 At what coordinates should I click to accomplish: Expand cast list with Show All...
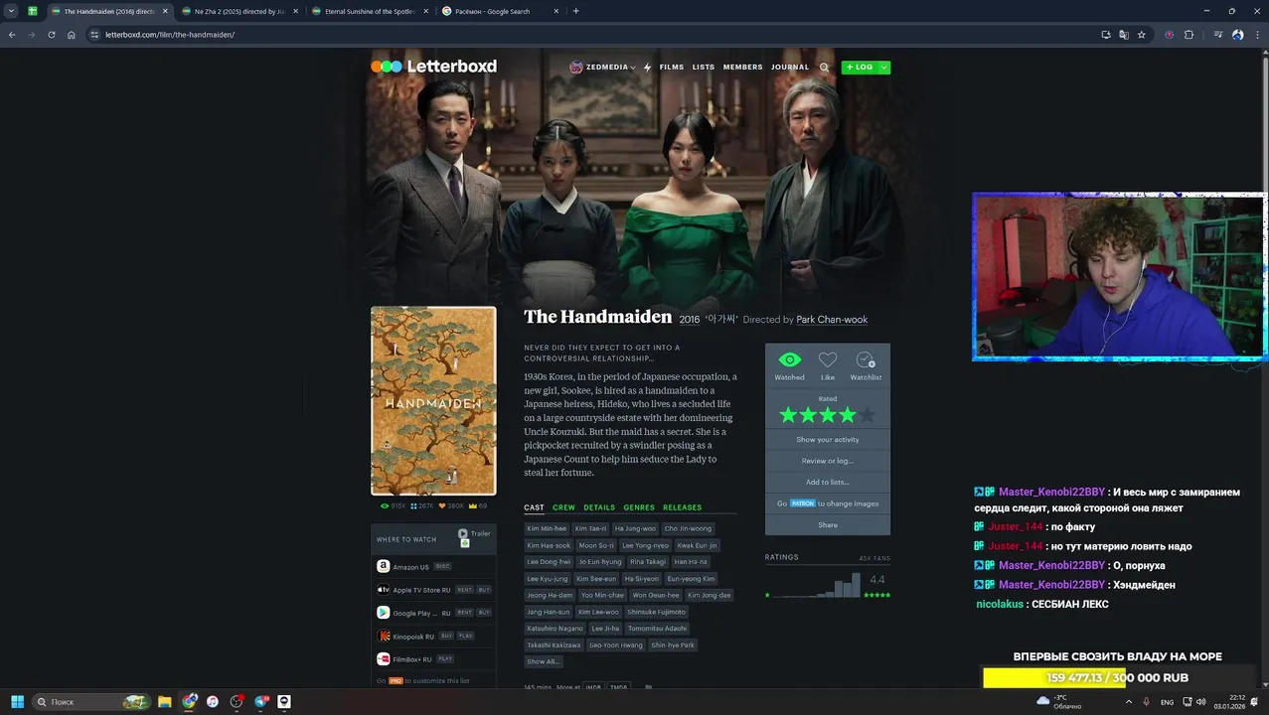543,661
